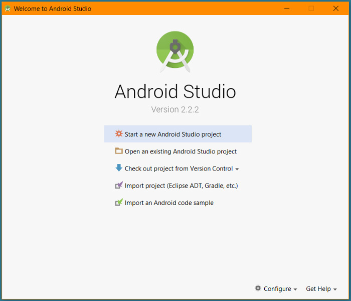351x301 pixels.
Task: Click the Configure gear icon
Action: [258, 288]
